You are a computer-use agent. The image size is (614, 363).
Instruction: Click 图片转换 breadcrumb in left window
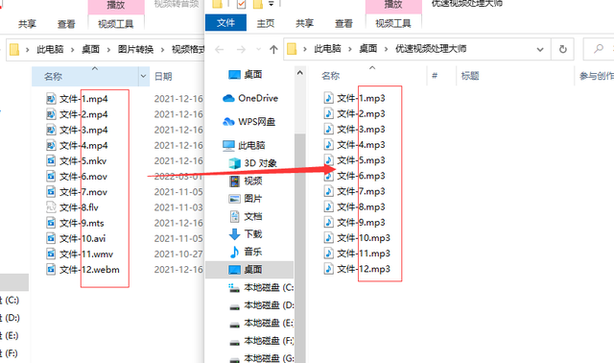coord(136,49)
